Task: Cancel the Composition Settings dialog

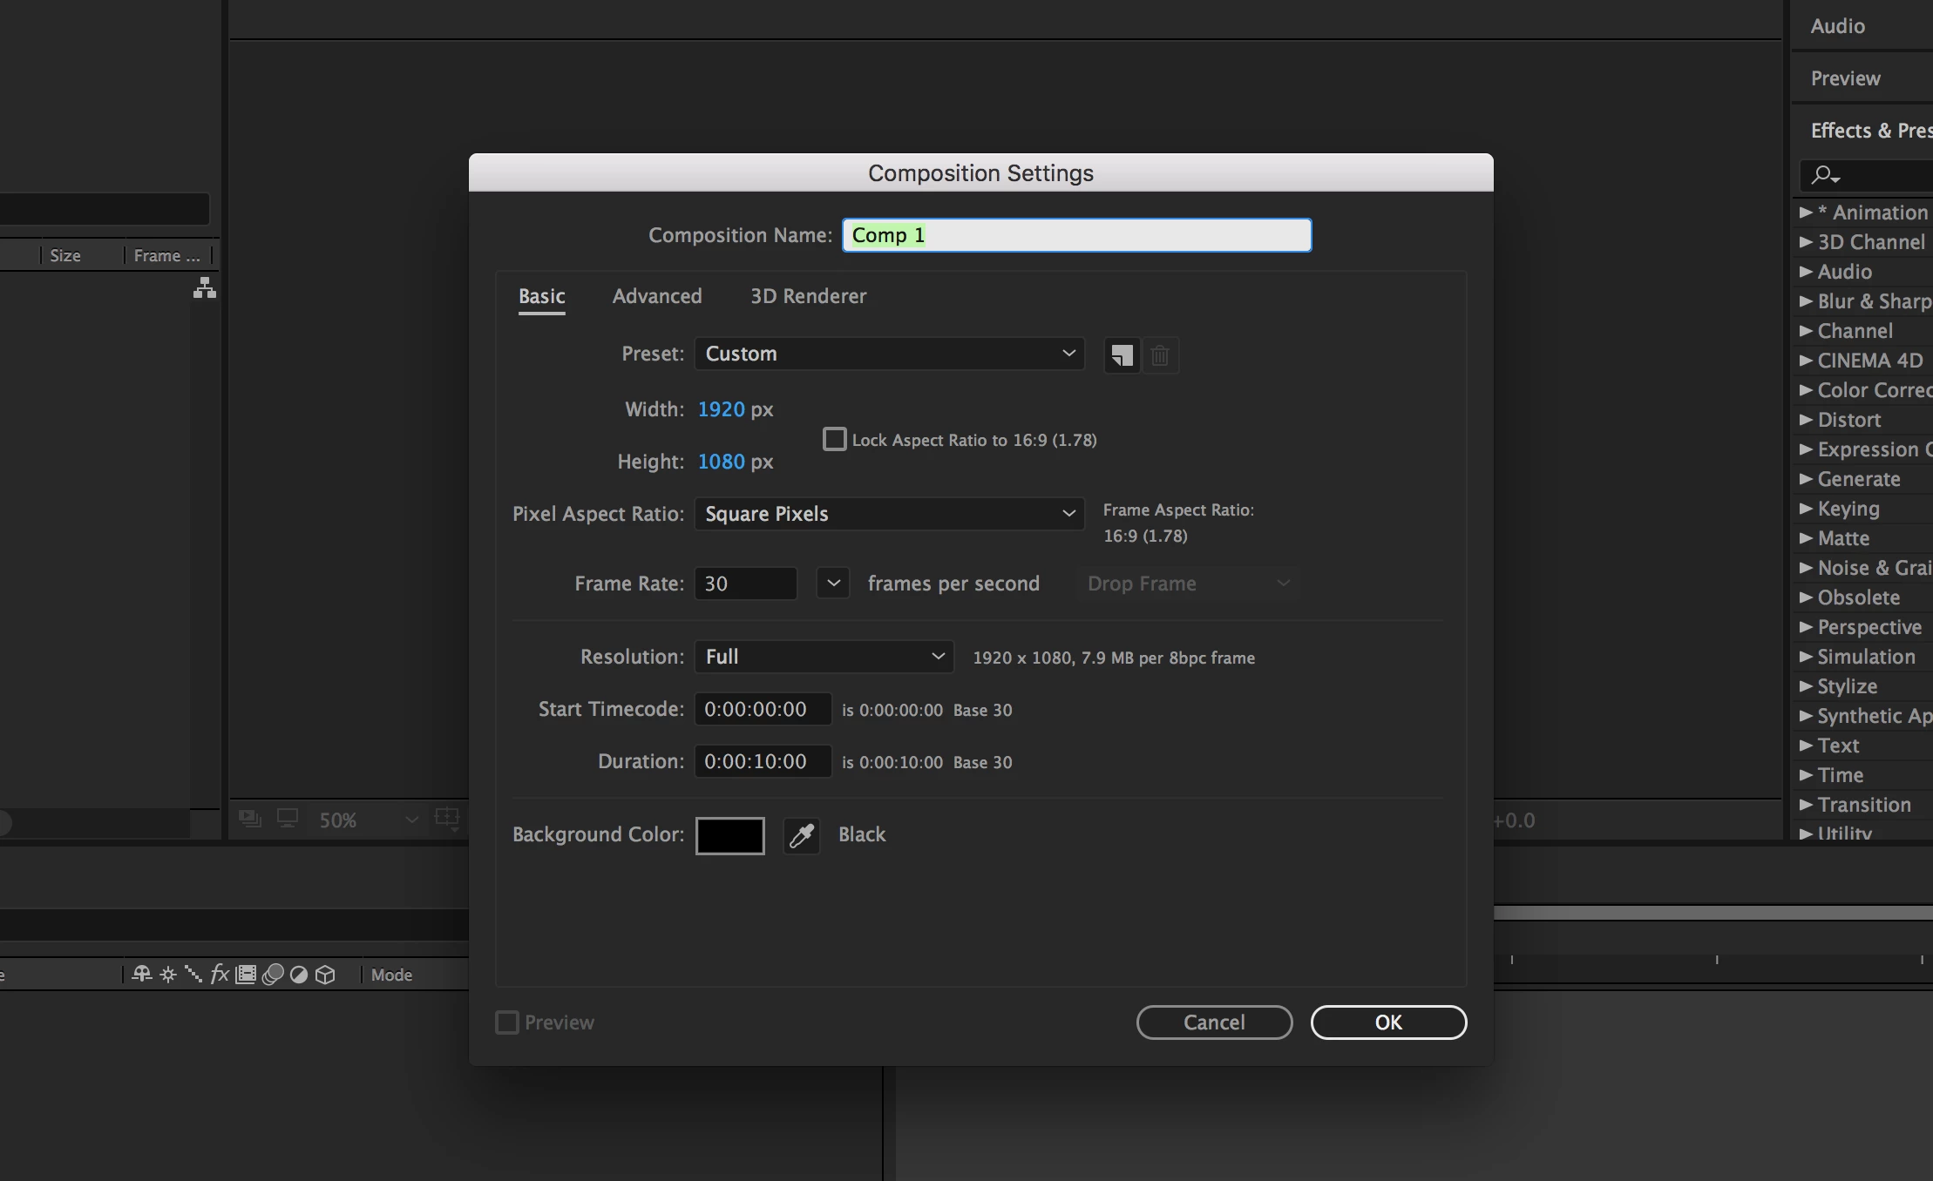Action: tap(1213, 1022)
